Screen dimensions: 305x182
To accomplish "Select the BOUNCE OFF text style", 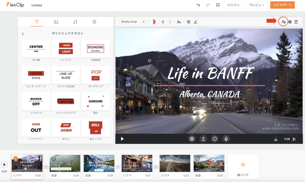I will click(x=36, y=101).
